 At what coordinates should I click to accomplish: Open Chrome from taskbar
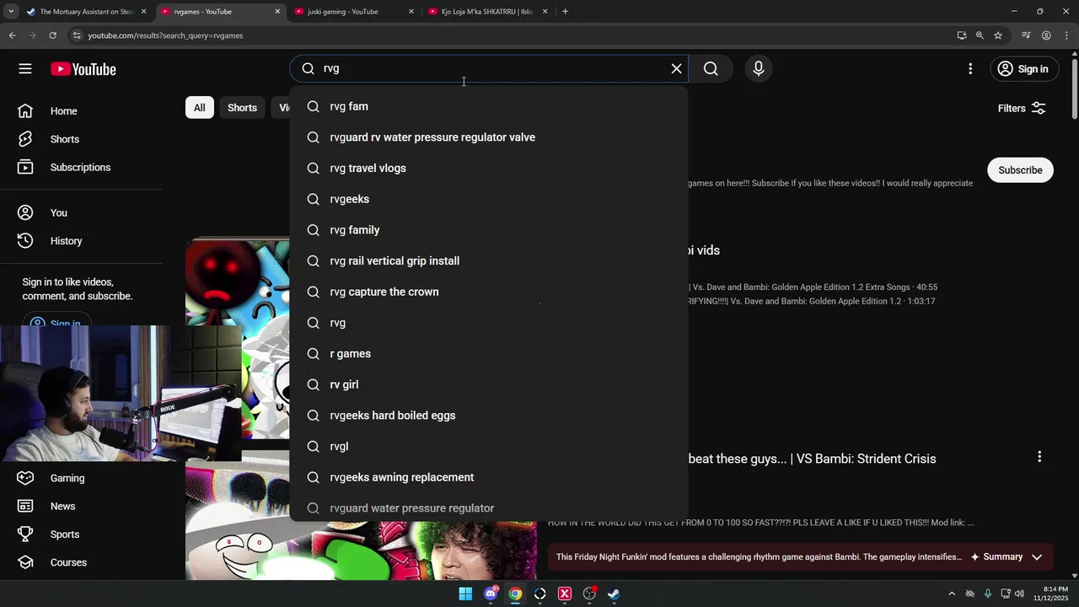pyautogui.click(x=515, y=594)
